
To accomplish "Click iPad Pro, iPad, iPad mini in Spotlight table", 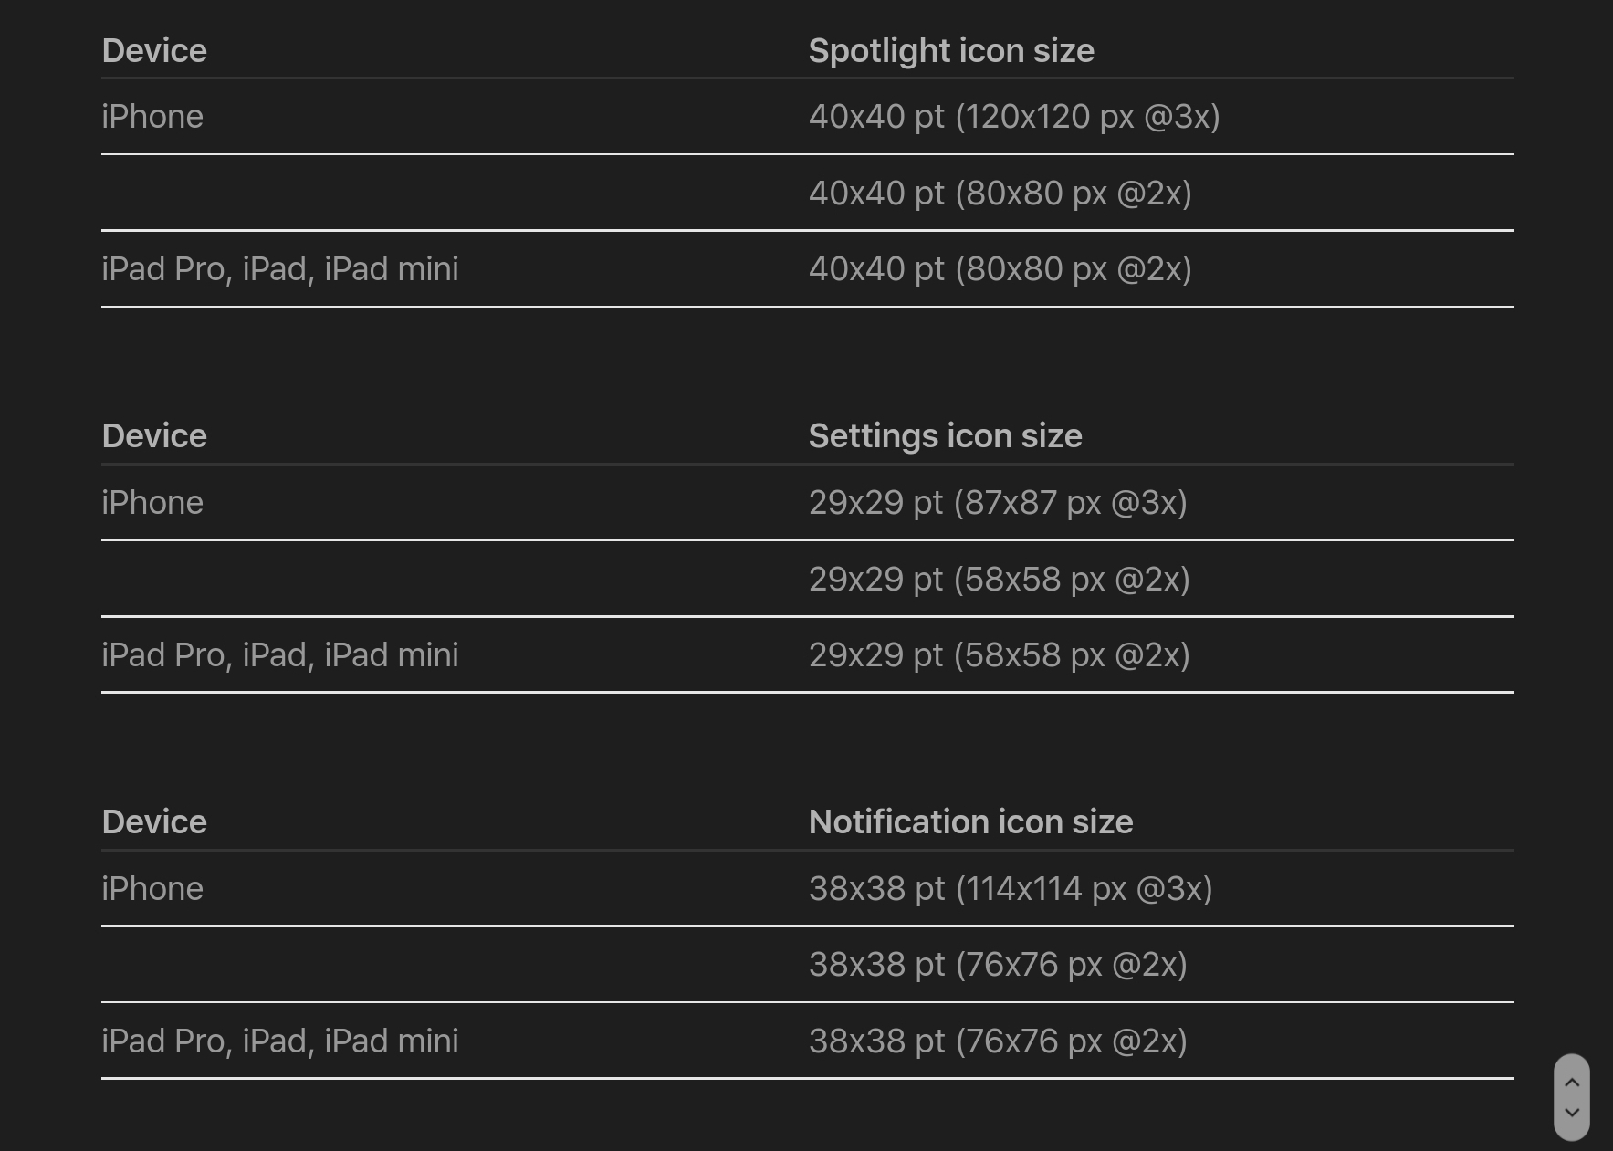I will click(279, 269).
